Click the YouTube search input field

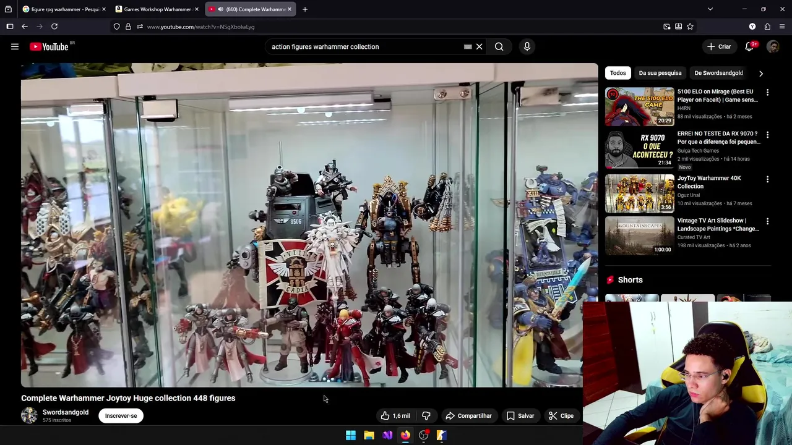tap(365, 46)
